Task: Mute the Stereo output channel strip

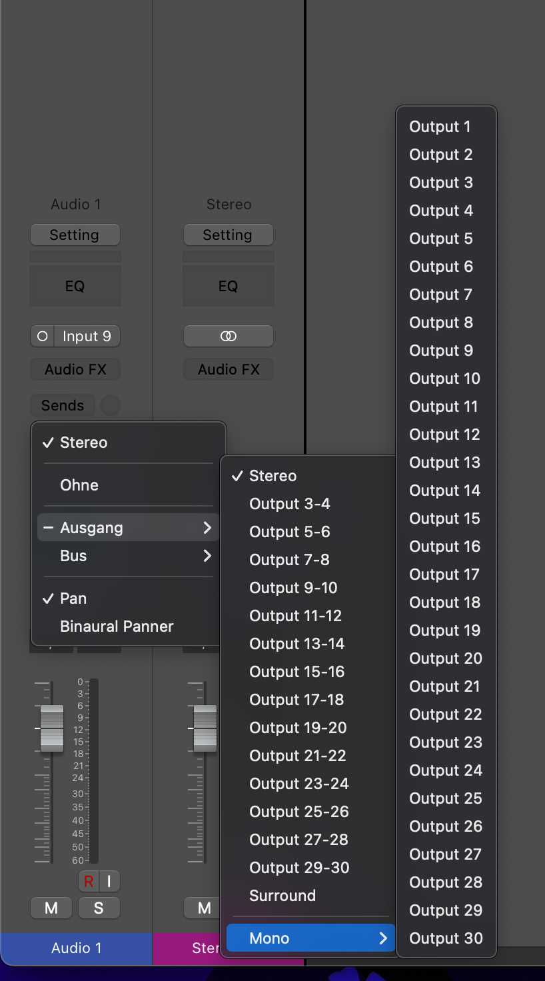Action: tap(204, 908)
